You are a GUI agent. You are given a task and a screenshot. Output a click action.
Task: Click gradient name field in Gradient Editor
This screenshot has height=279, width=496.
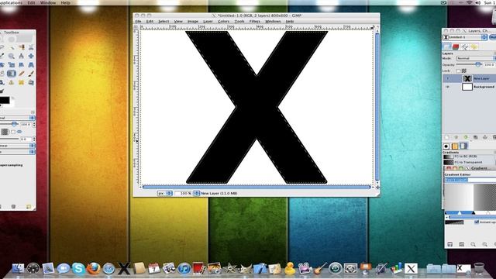coord(470,180)
